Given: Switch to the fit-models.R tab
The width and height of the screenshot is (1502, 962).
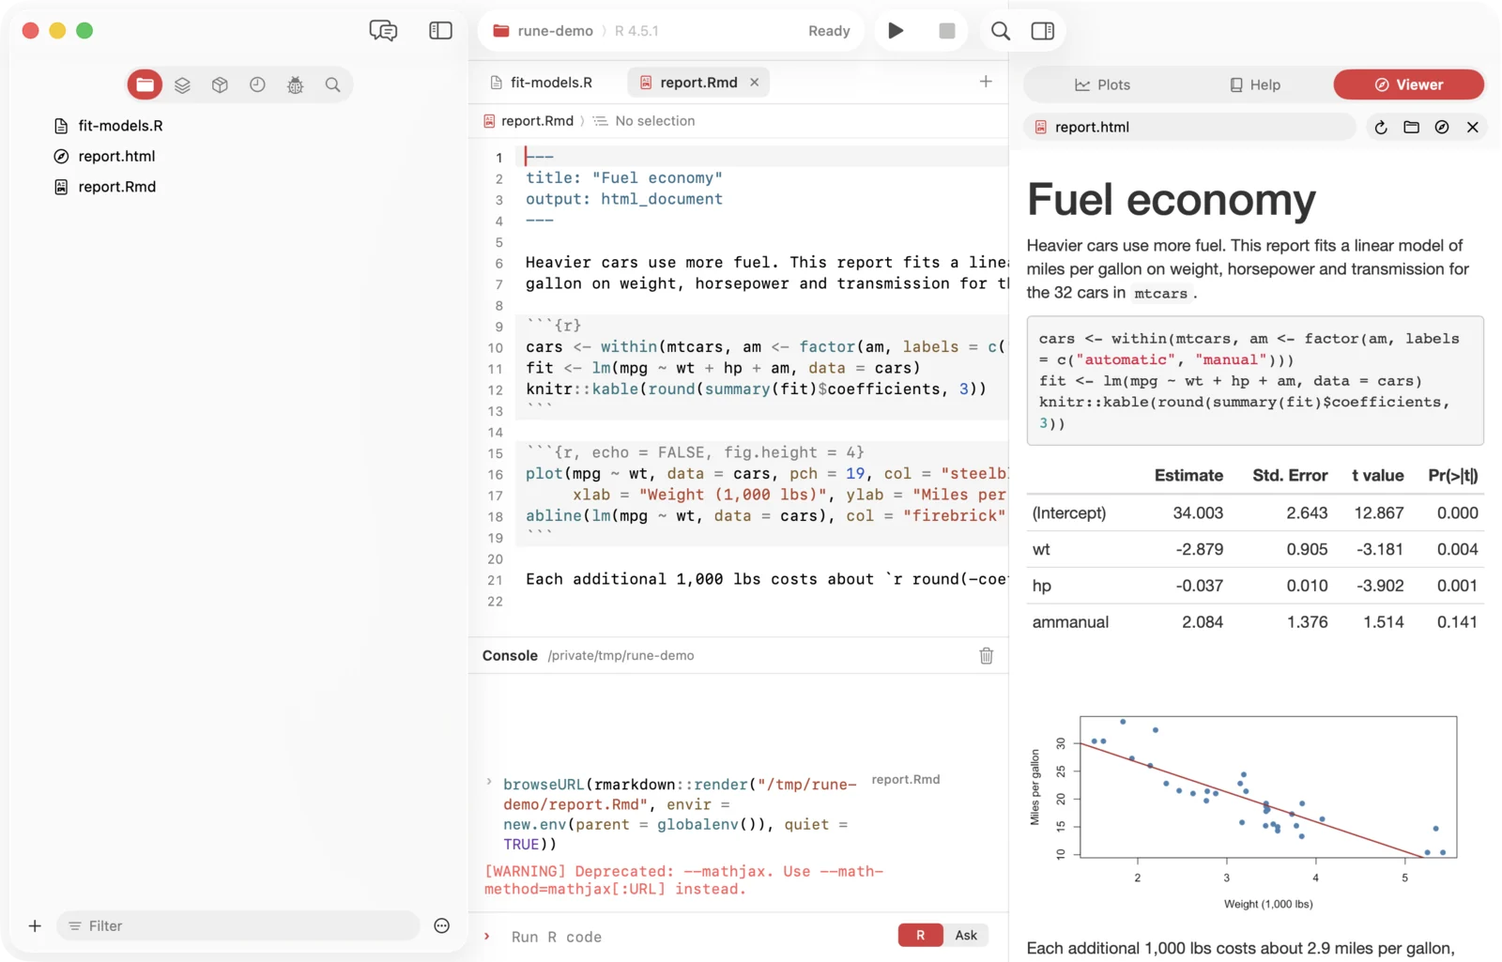Looking at the screenshot, I should click(542, 83).
